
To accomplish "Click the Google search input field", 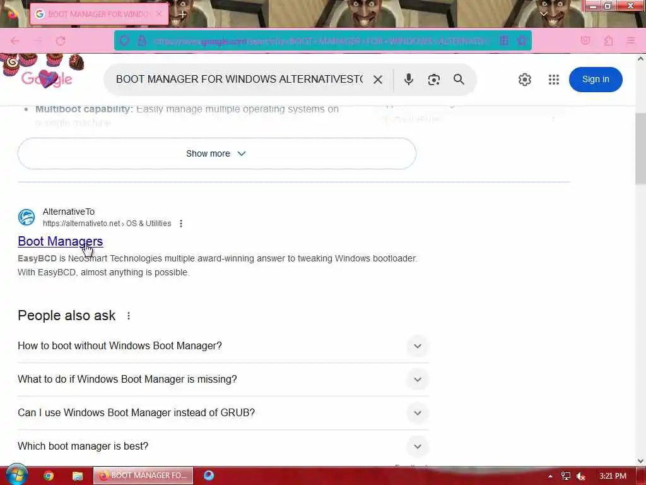I will click(x=239, y=79).
